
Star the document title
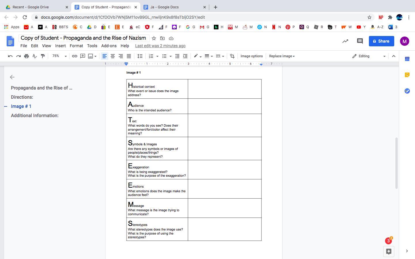point(154,38)
